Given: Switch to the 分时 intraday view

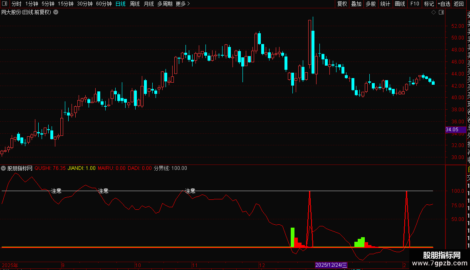Looking at the screenshot, I should pyautogui.click(x=17, y=4).
